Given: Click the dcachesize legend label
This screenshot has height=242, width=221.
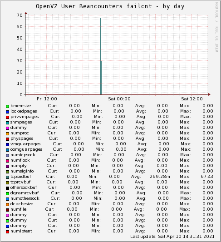Looking at the screenshot, I should click(22, 204).
